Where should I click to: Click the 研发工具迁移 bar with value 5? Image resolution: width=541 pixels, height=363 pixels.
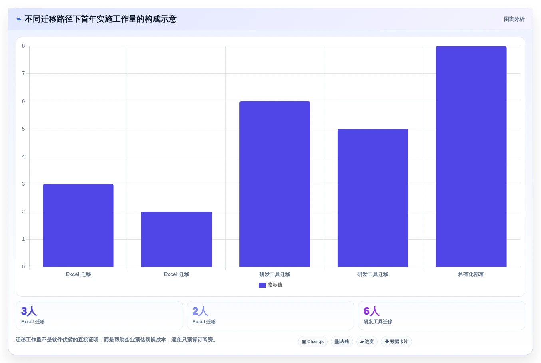(373, 198)
